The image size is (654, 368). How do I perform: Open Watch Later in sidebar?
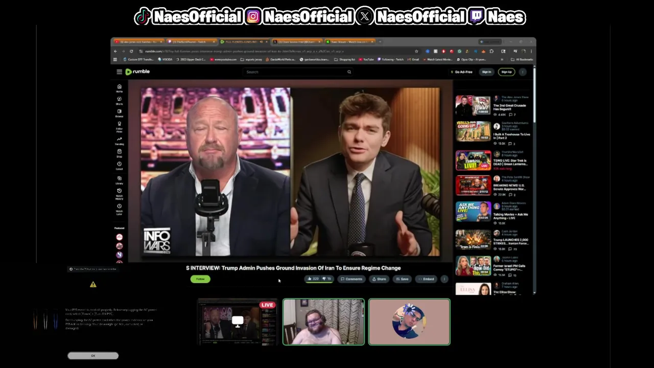coord(119,209)
